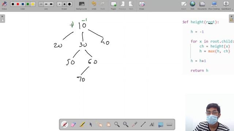Click the 'return h' code line
The image size is (234, 131).
coord(199,70)
